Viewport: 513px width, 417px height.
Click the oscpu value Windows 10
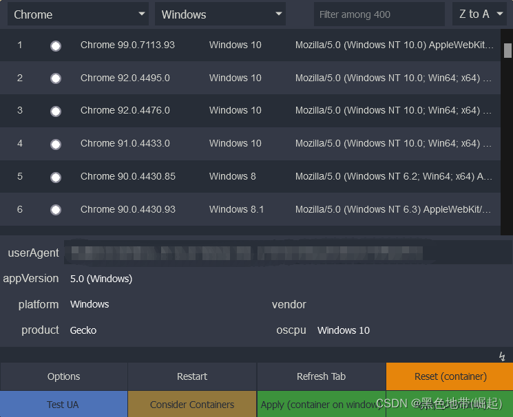coord(343,330)
